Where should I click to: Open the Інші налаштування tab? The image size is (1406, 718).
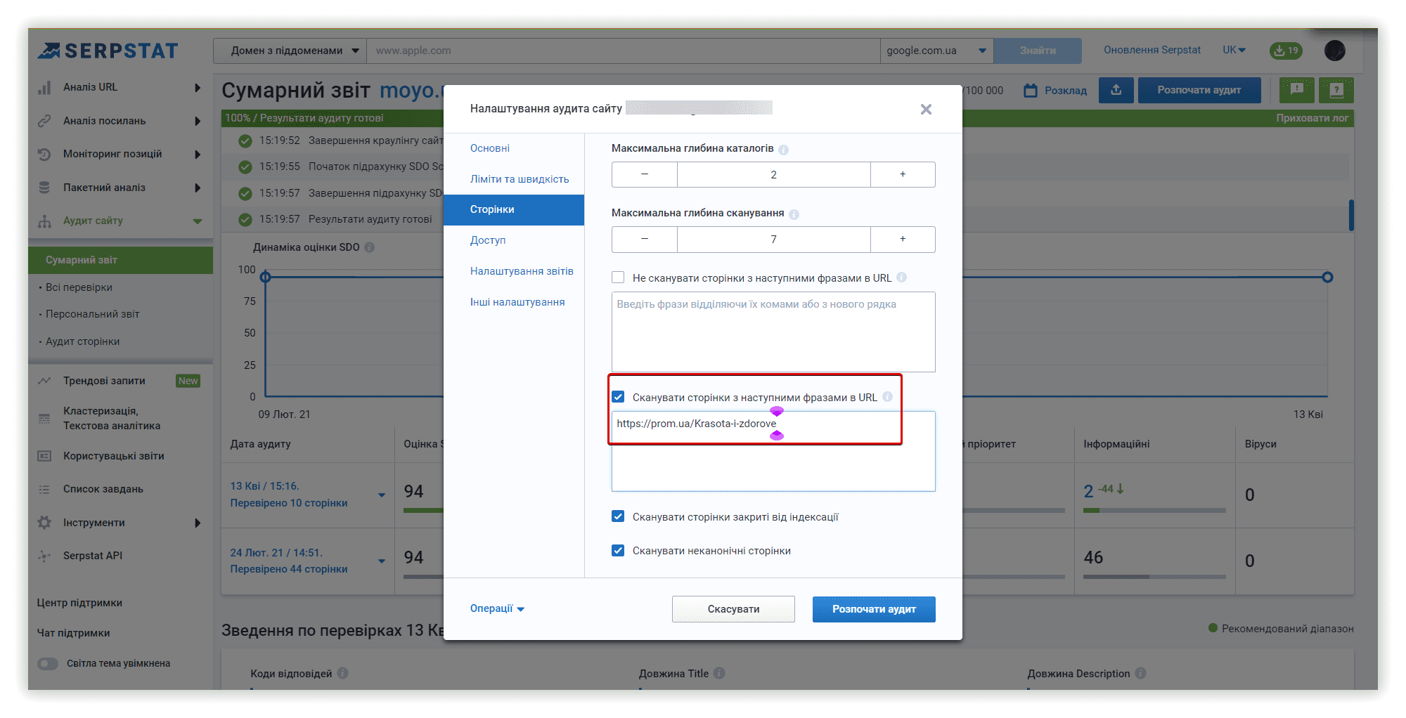tap(517, 302)
